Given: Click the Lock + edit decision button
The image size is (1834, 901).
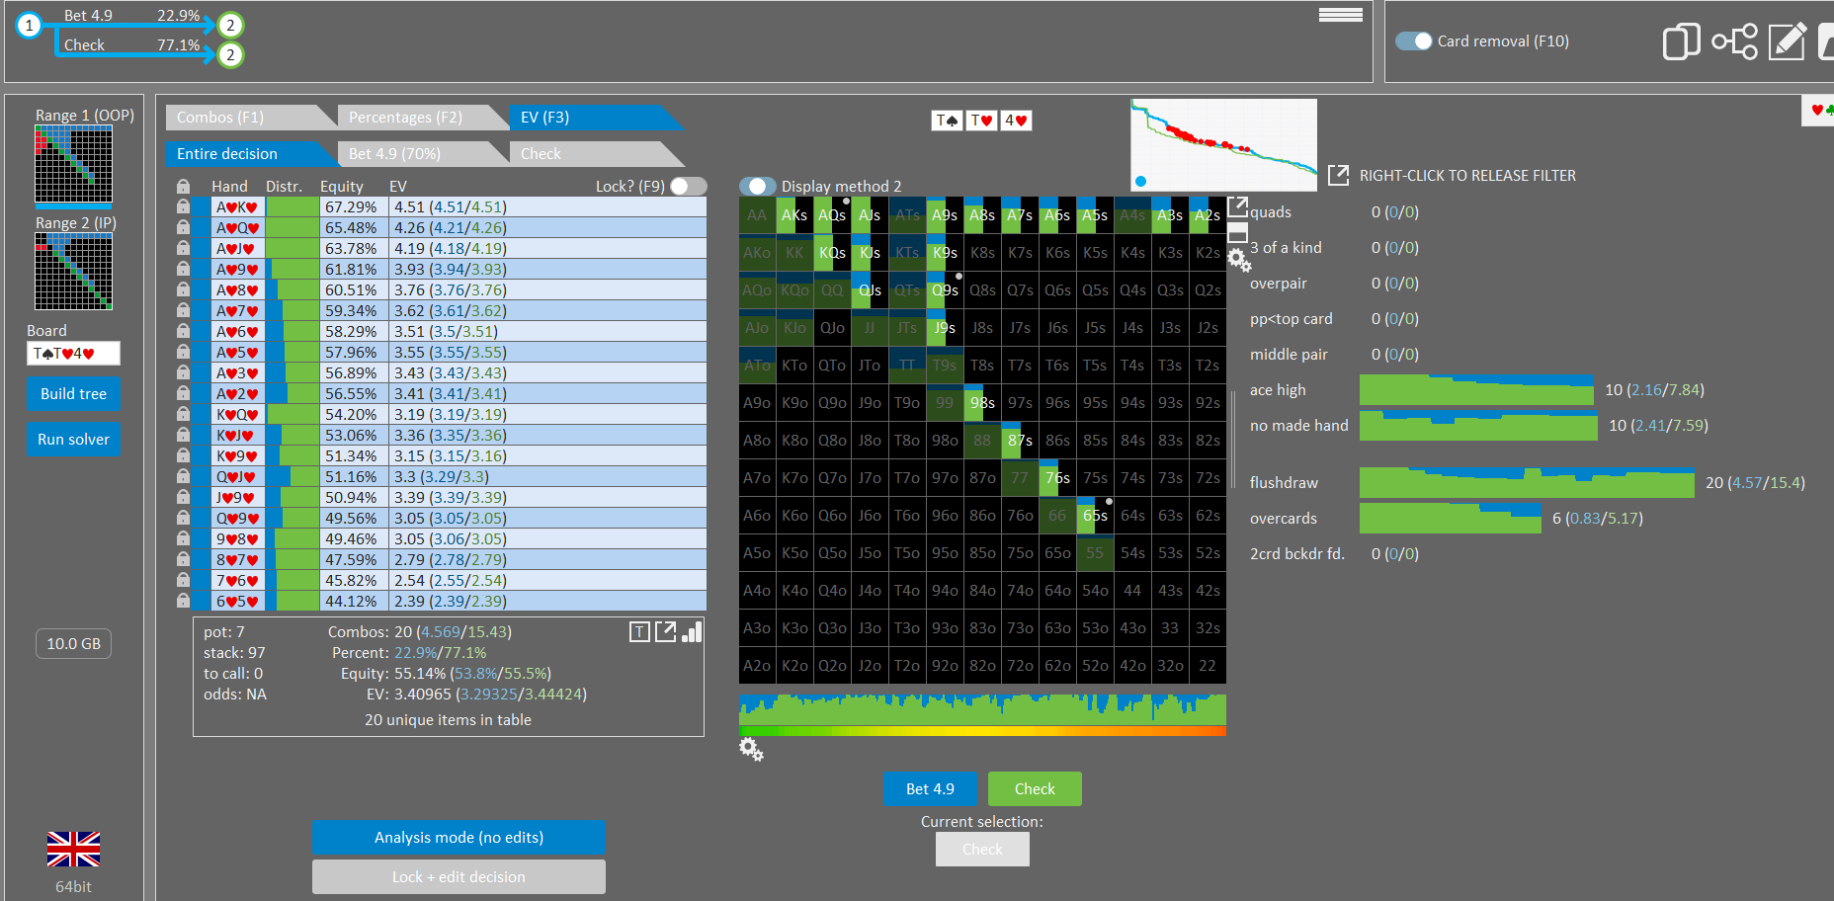Looking at the screenshot, I should pyautogui.click(x=458, y=877).
